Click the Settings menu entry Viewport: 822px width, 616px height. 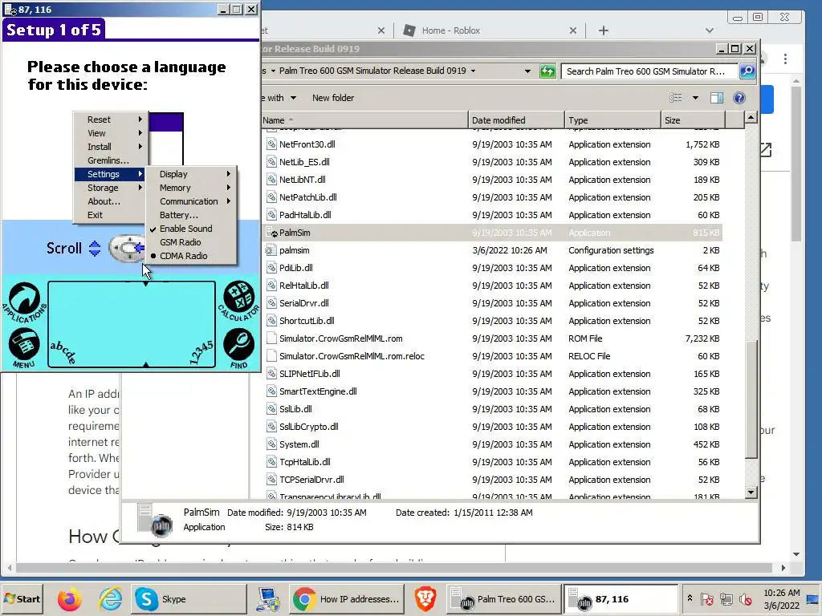(111, 174)
